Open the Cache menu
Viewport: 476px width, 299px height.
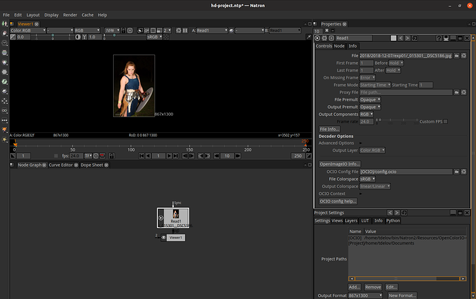click(x=88, y=15)
